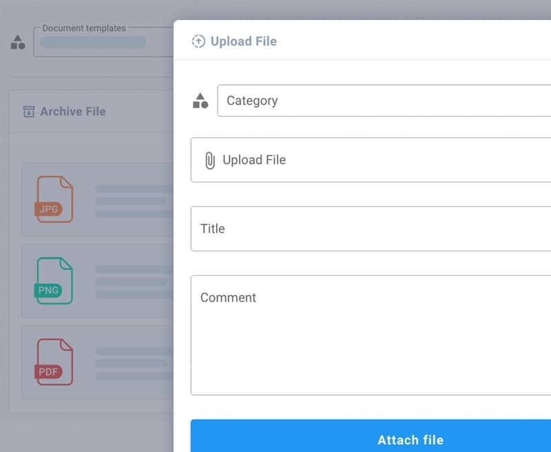Click the Upload File dialog heading
The image size is (551, 452).
pyautogui.click(x=244, y=41)
